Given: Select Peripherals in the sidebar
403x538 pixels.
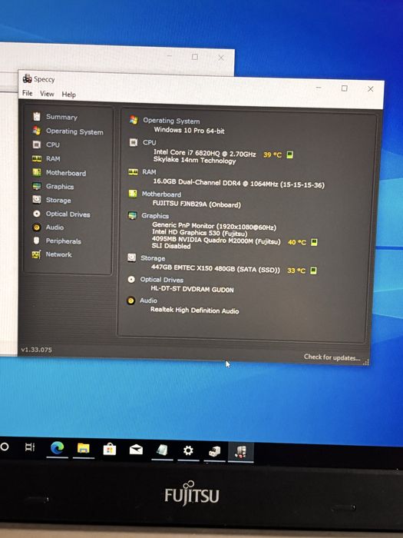Looking at the screenshot, I should pyautogui.click(x=64, y=241).
